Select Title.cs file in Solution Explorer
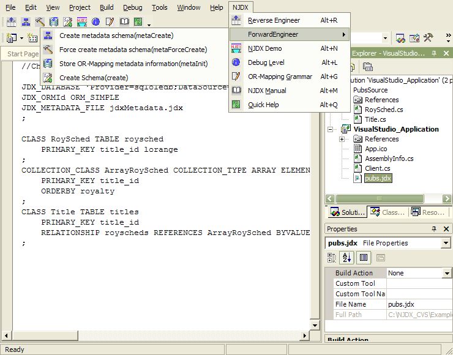Image resolution: width=453 pixels, height=355 pixels. (375, 119)
